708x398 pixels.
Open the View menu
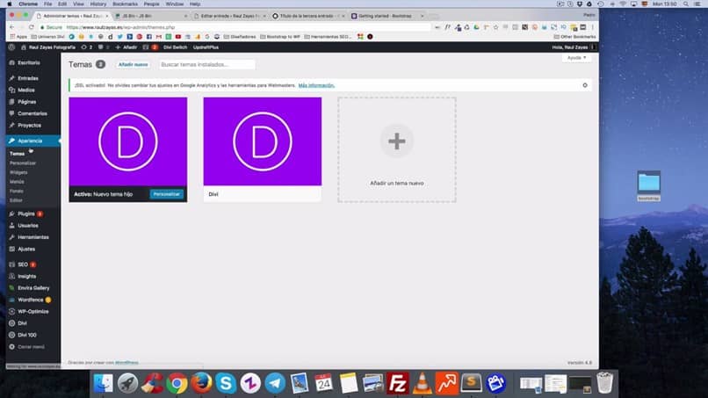[x=78, y=4]
